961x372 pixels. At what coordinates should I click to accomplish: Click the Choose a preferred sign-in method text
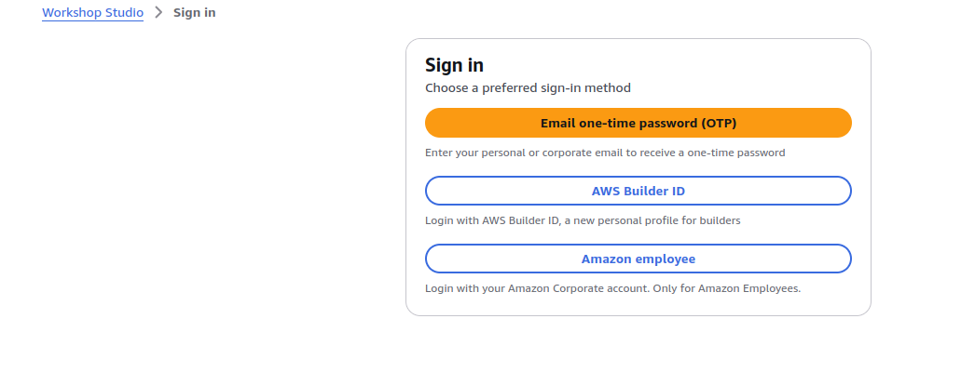[x=528, y=88]
